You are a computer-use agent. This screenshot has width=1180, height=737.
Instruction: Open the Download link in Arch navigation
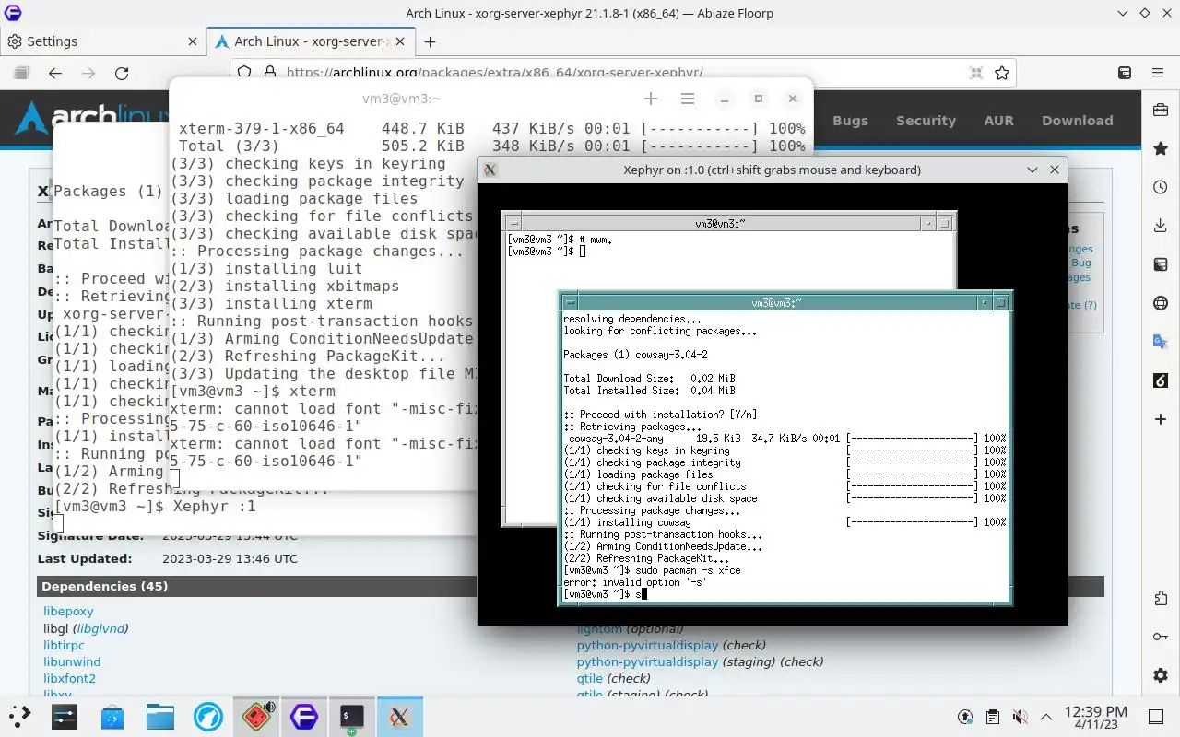1077,120
